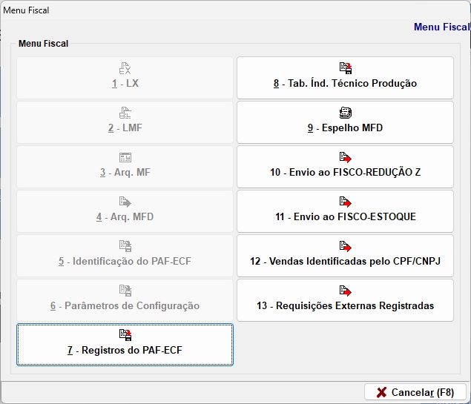The height and width of the screenshot is (404, 471).
Task: Select 10 - Envio ao FISCO-REDUÇÃO Z
Action: 345,167
